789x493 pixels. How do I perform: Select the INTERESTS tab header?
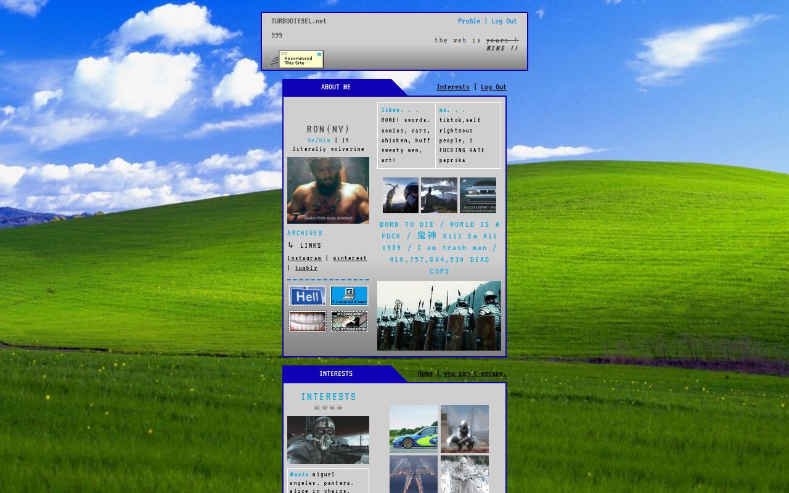point(336,373)
